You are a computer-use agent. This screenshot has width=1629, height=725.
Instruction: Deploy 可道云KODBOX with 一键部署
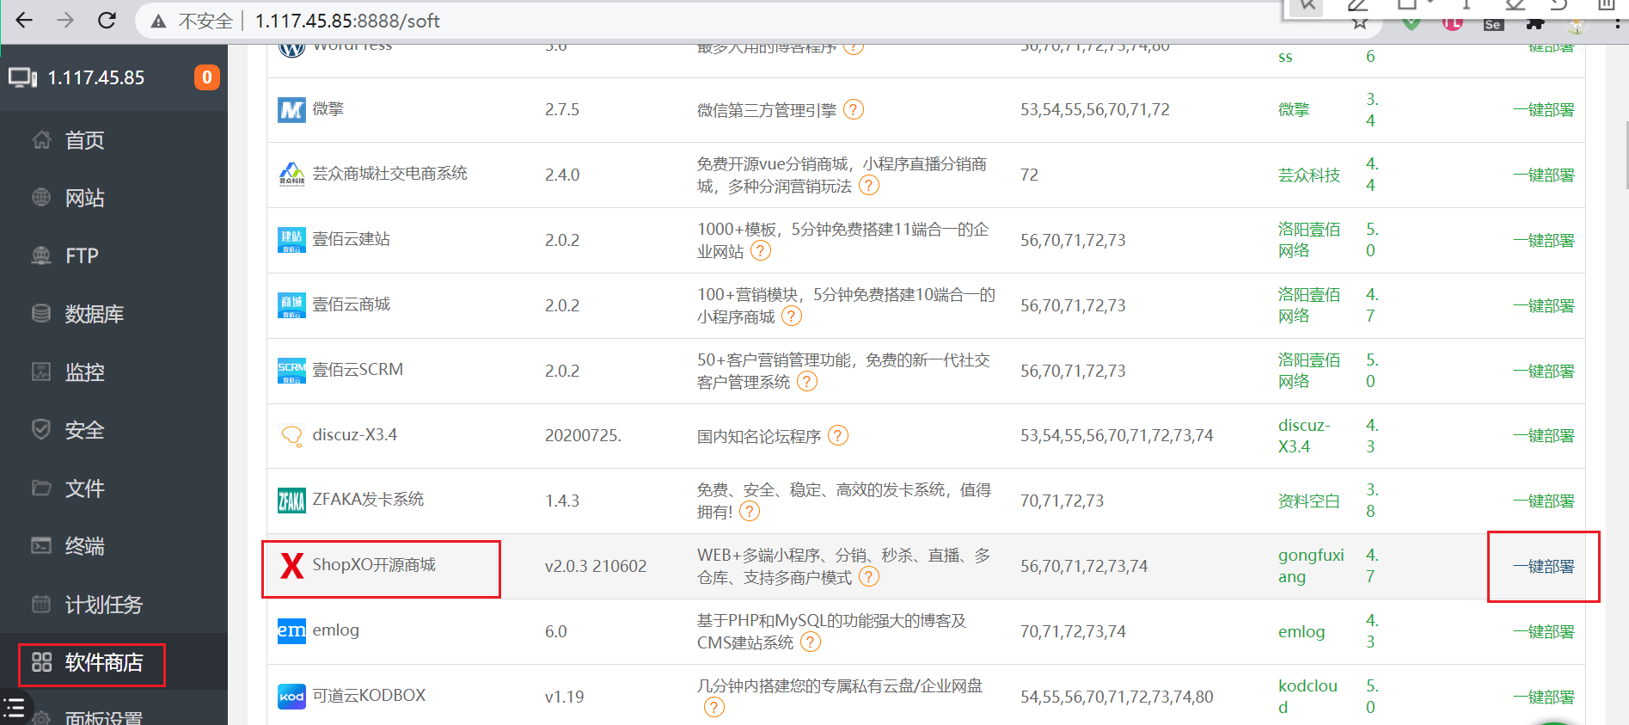pyautogui.click(x=1544, y=697)
